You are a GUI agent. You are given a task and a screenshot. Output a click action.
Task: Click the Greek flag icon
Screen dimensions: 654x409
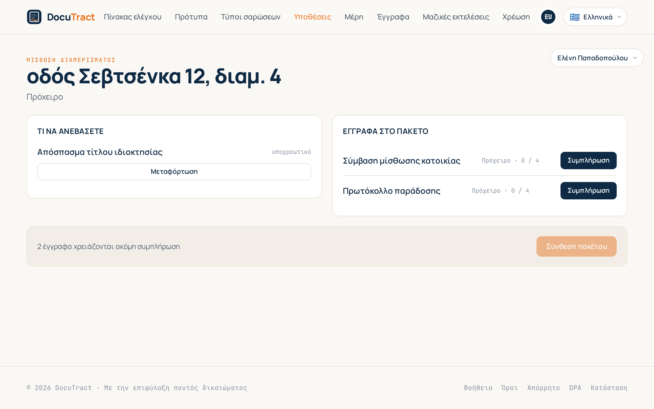pos(575,17)
